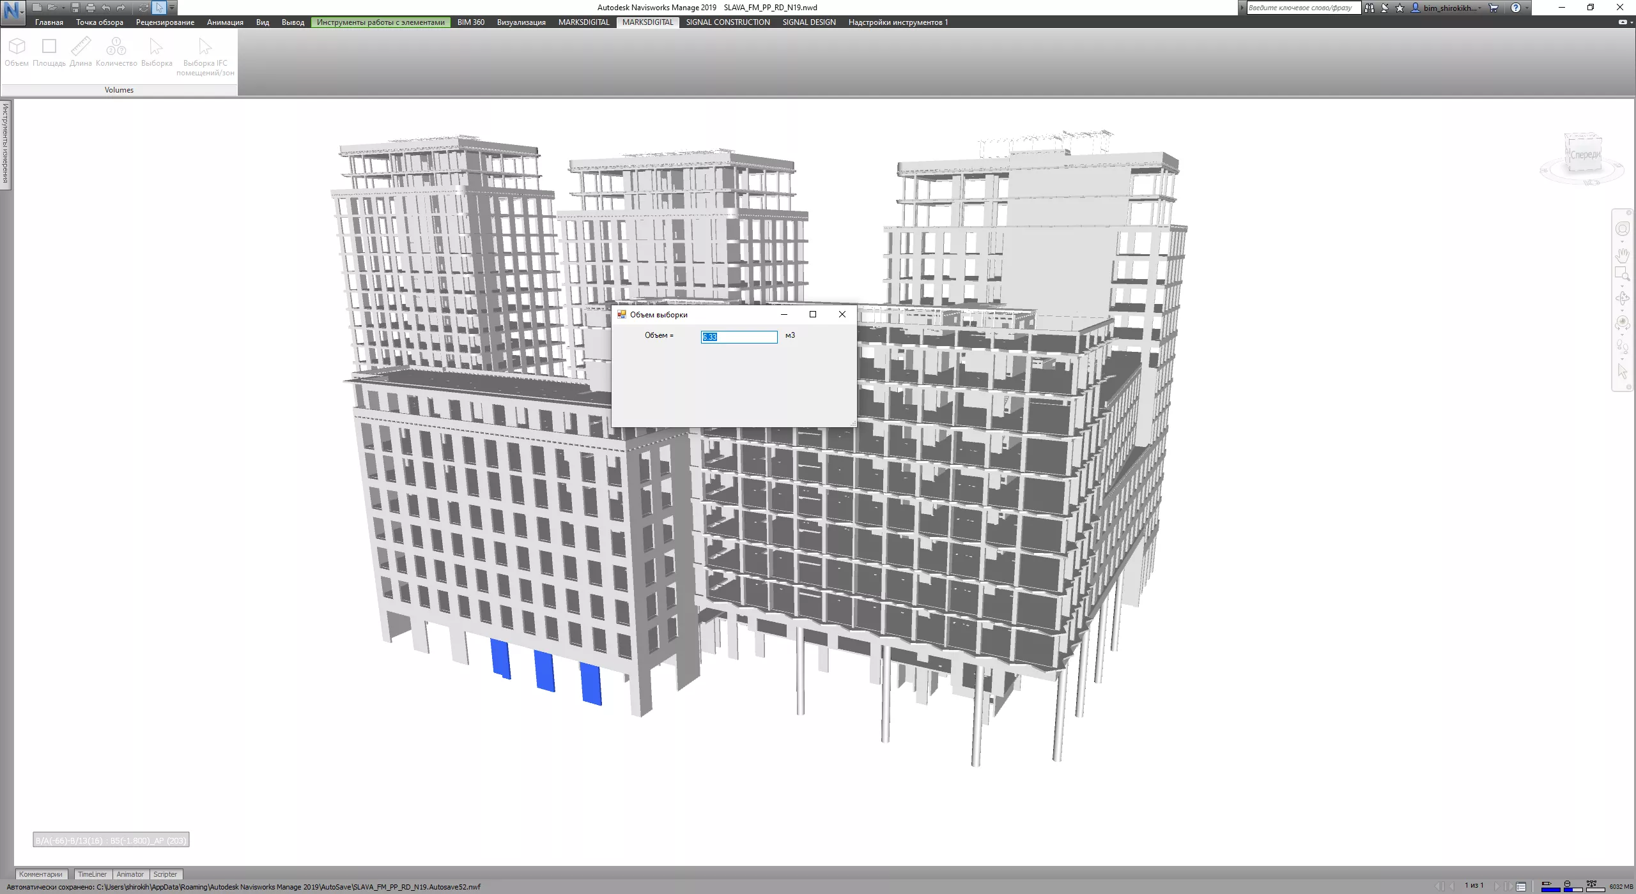
Task: Toggle the Select cursor tool in quick access
Action: [x=159, y=8]
